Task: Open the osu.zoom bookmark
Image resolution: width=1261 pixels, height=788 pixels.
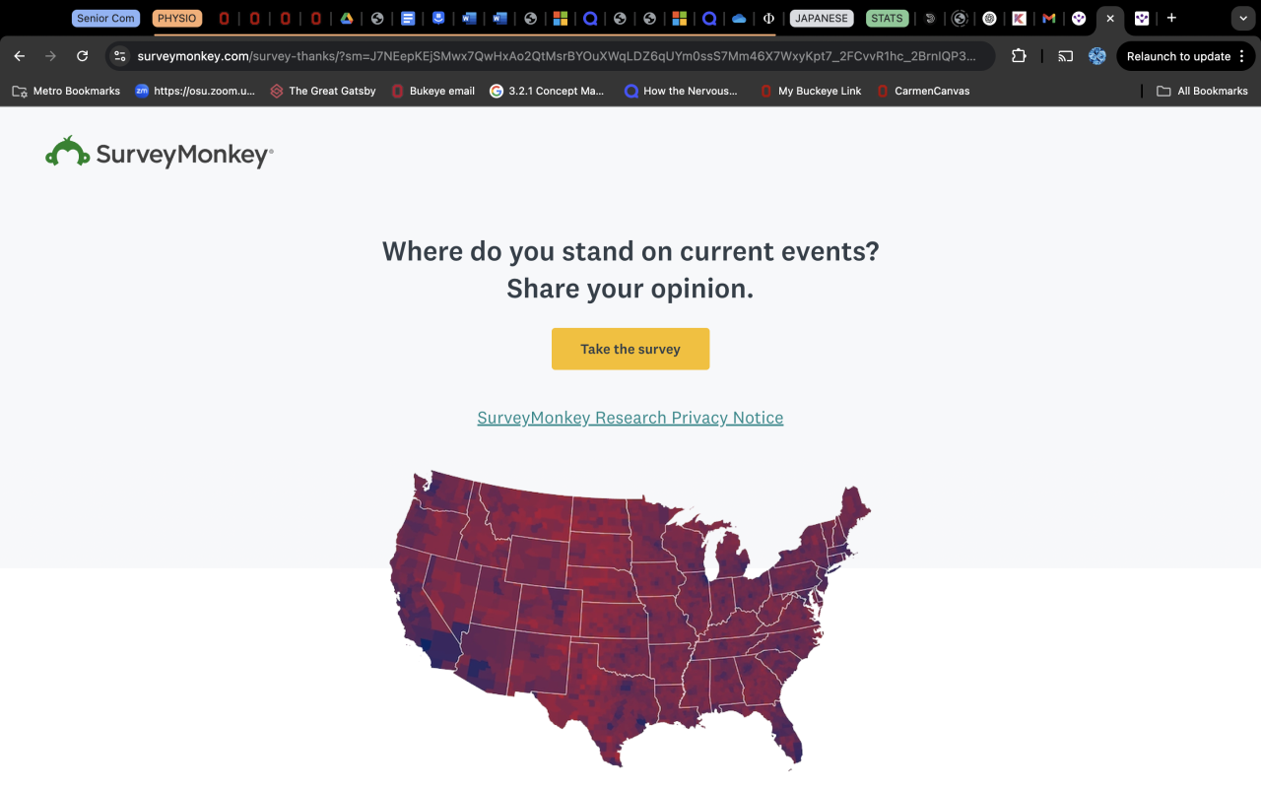Action: pos(195,91)
